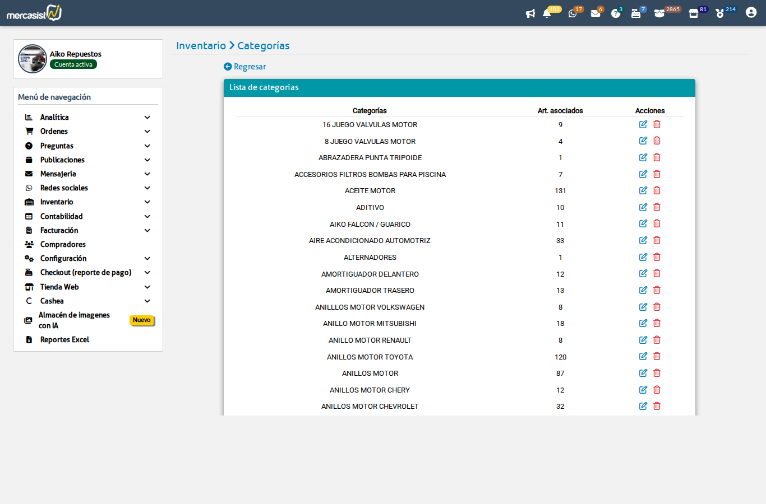
Task: Click the Aiko Repuestos profile thumbnail
Action: click(33, 58)
